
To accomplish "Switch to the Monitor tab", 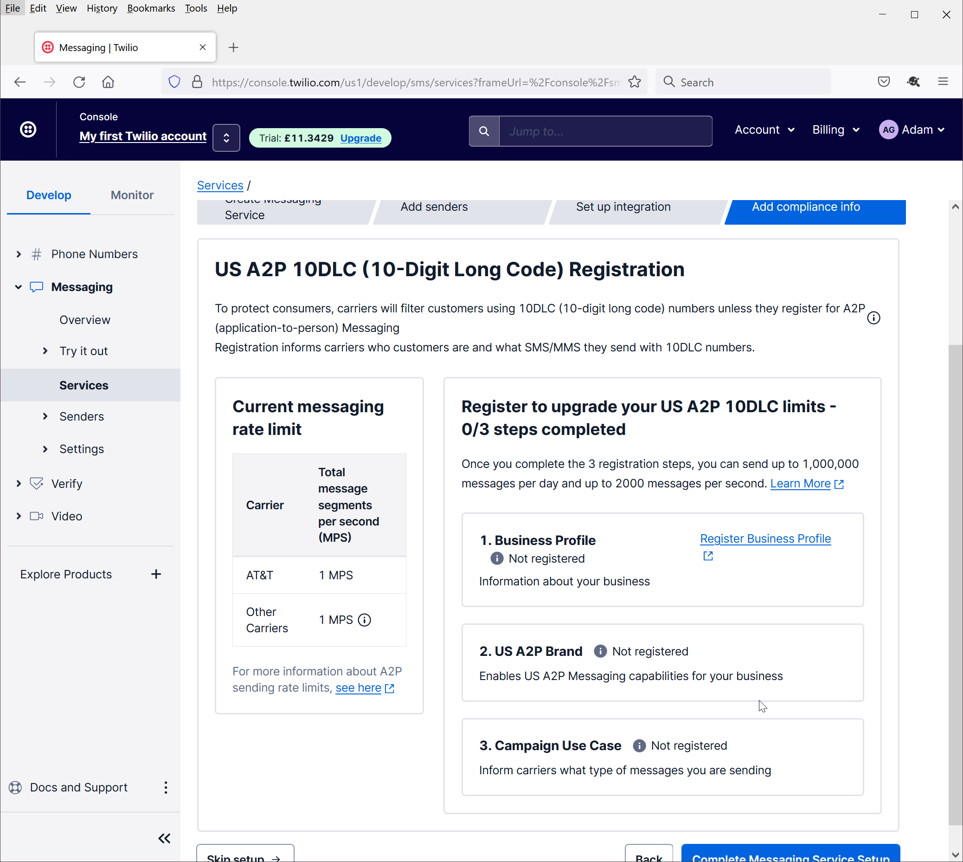I will pyautogui.click(x=132, y=195).
